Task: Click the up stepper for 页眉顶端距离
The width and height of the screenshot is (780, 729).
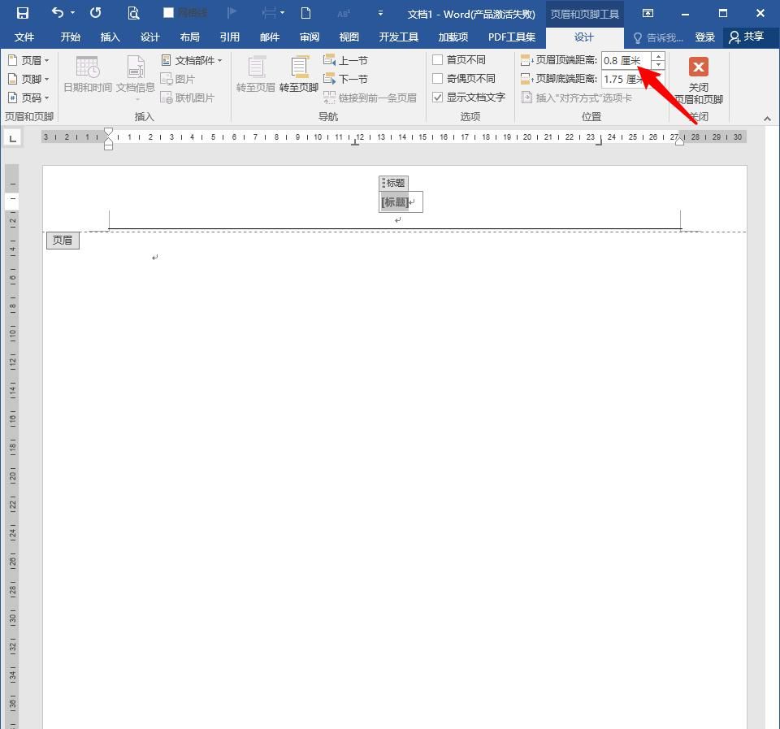Action: [657, 56]
